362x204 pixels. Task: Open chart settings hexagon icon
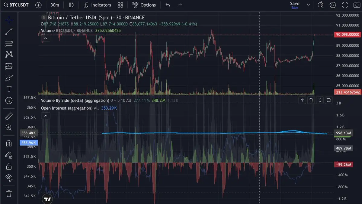pyautogui.click(x=333, y=5)
